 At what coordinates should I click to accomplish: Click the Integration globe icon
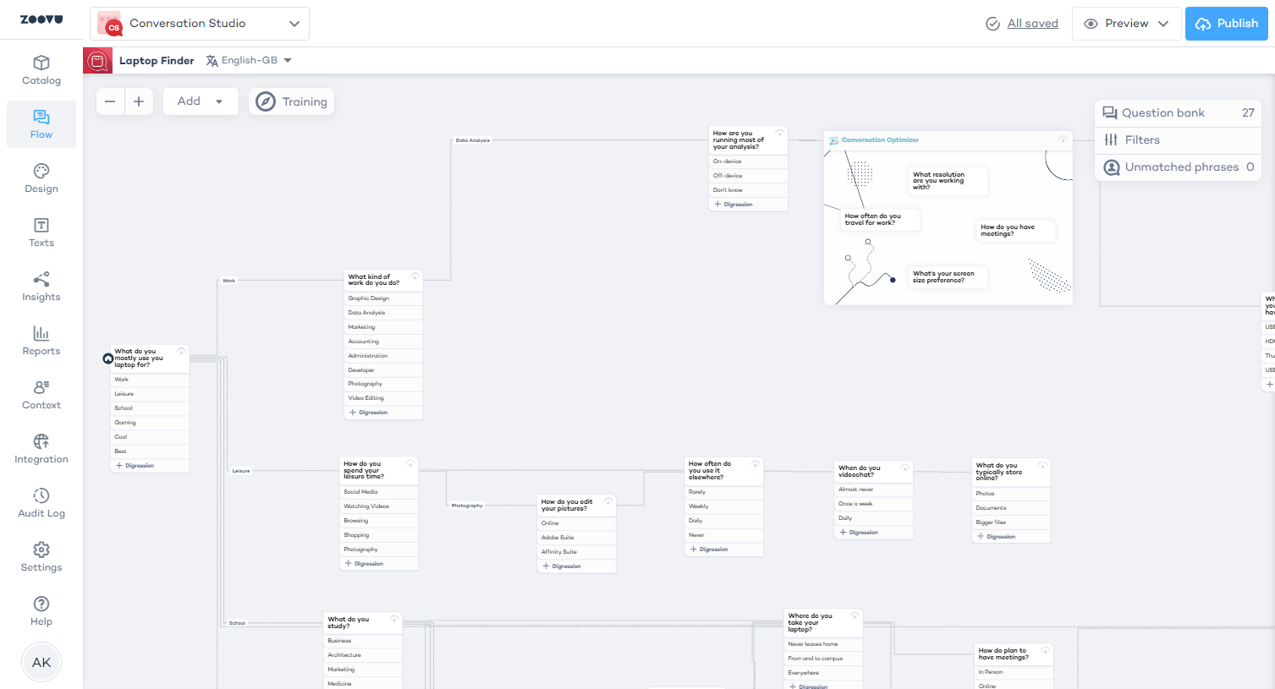(41, 441)
